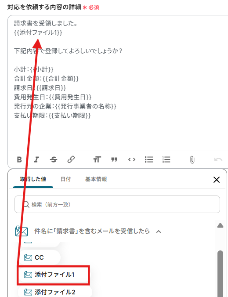Select the 取得した値 tab

33,179
